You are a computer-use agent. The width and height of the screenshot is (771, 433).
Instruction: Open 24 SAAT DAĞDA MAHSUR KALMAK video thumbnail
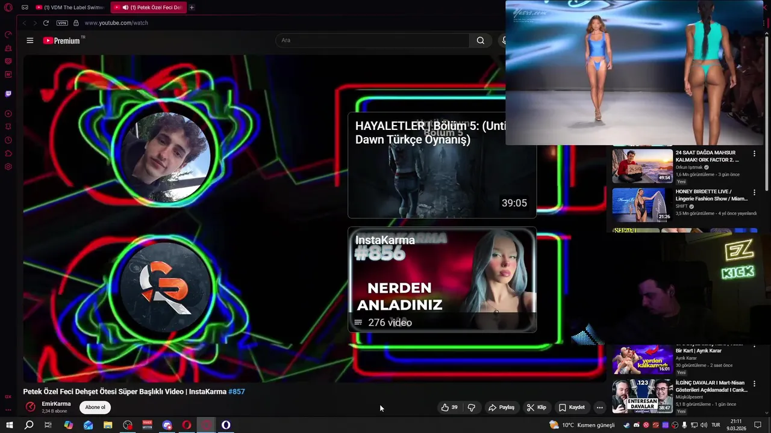642,165
